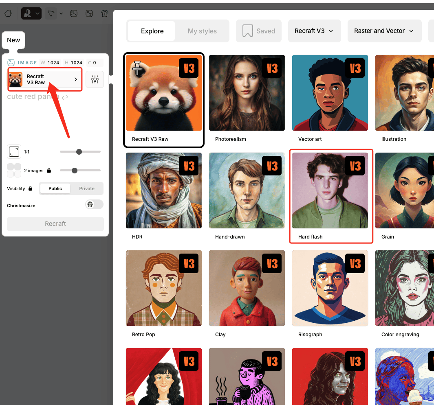Click the lock icon beside Visibility
Image resolution: width=434 pixels, height=405 pixels.
point(31,188)
